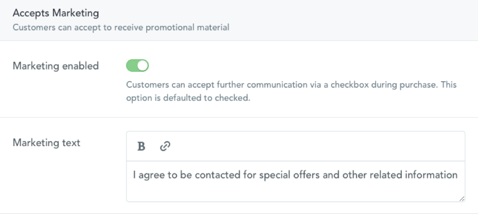Click the textarea resize grip corner
The image size is (478, 214).
pos(462,198)
